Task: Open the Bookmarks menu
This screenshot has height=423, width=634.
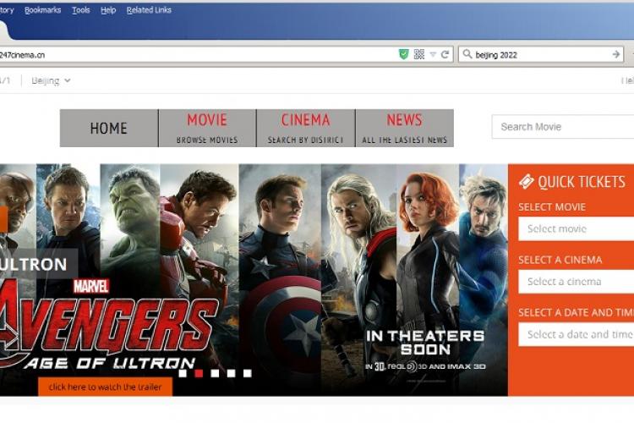Action: (42, 10)
